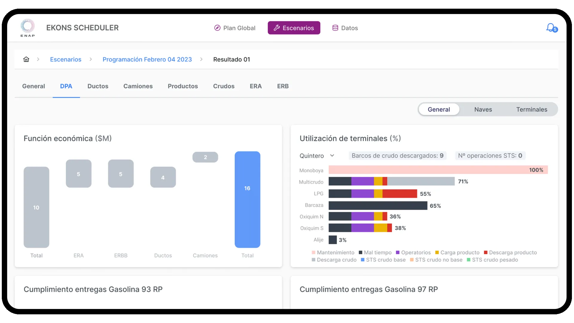Screen dimensions: 574x323
Task: Click chevron before Resultado 01 breadcrumb
Action: [x=201, y=59]
